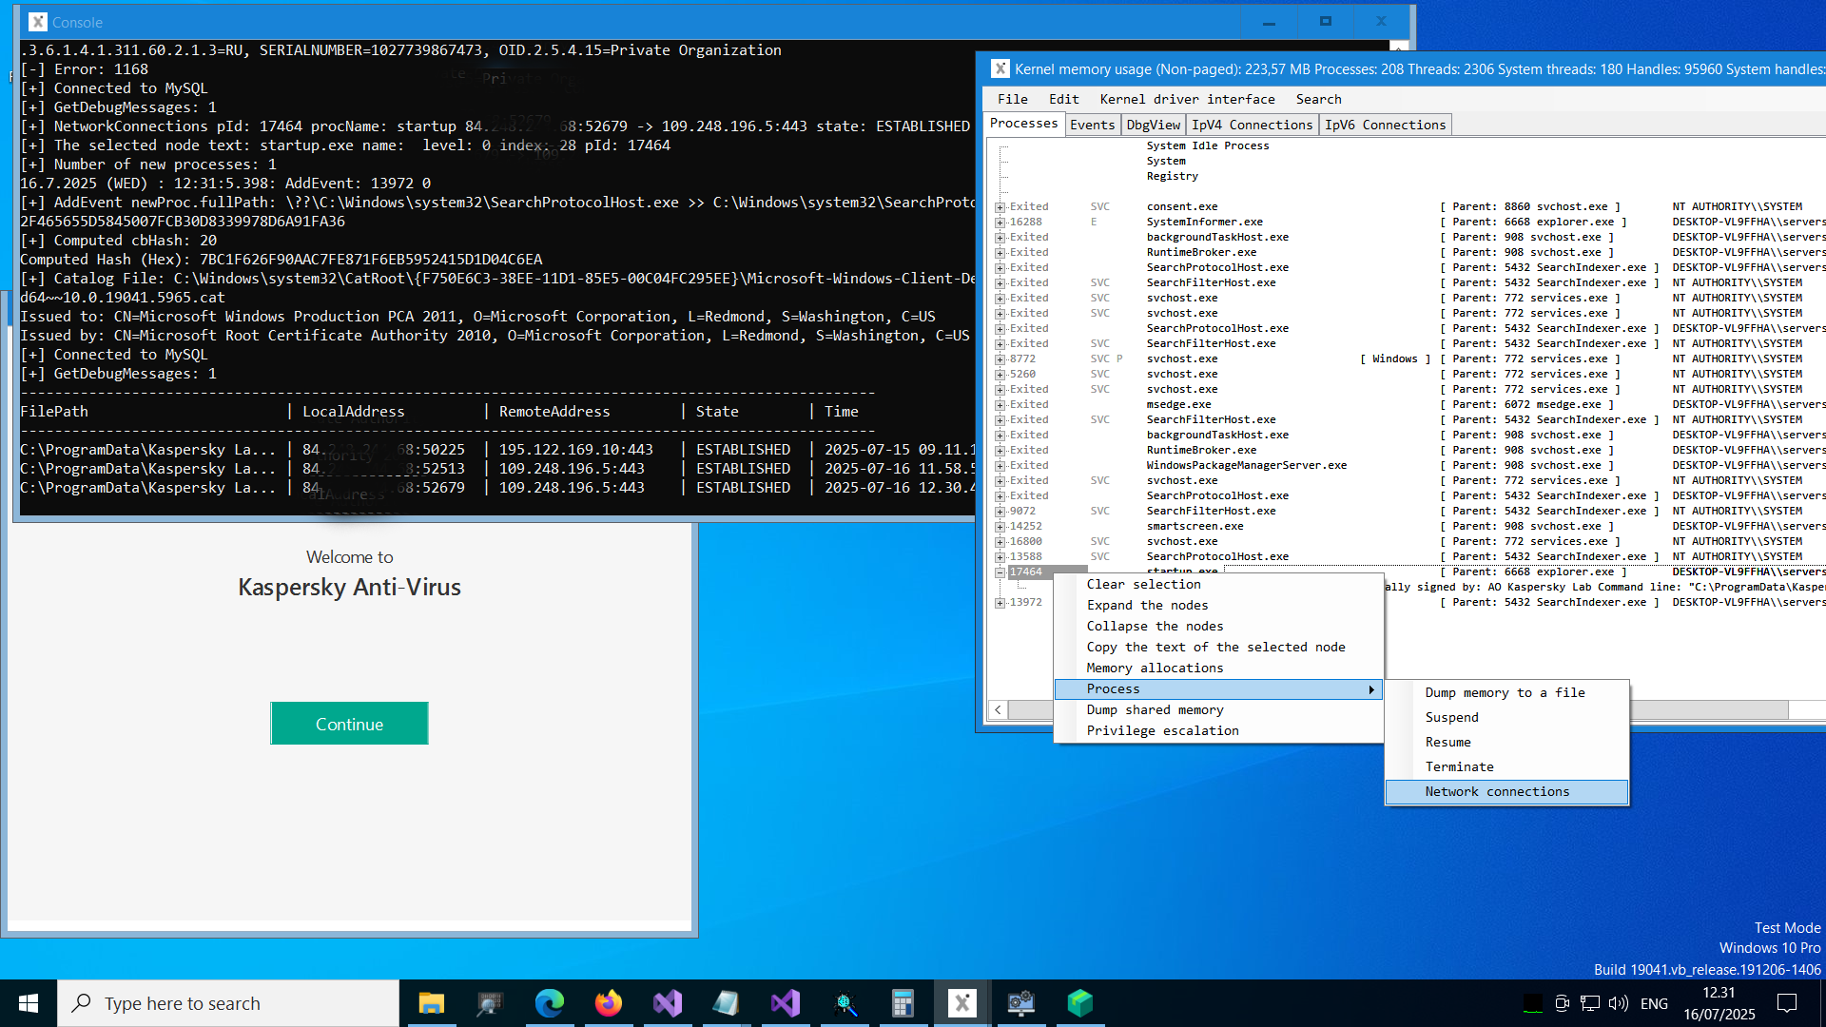Screen dimensions: 1826x1027
Task: Choose Expand the nodes from the context menu
Action: coord(1218,605)
